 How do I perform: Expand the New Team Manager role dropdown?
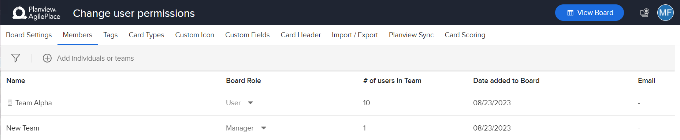(x=264, y=128)
